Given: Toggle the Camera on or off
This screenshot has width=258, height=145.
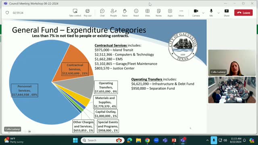Looking at the screenshot, I should [196, 13].
